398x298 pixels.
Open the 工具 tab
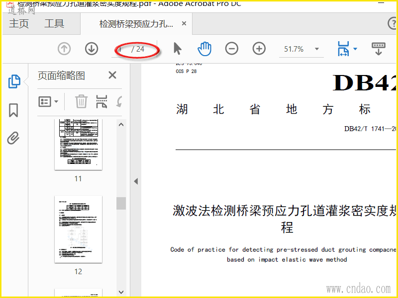tap(54, 23)
